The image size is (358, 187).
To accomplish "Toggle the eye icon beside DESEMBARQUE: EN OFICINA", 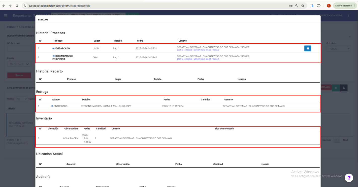I will (x=53, y=56).
